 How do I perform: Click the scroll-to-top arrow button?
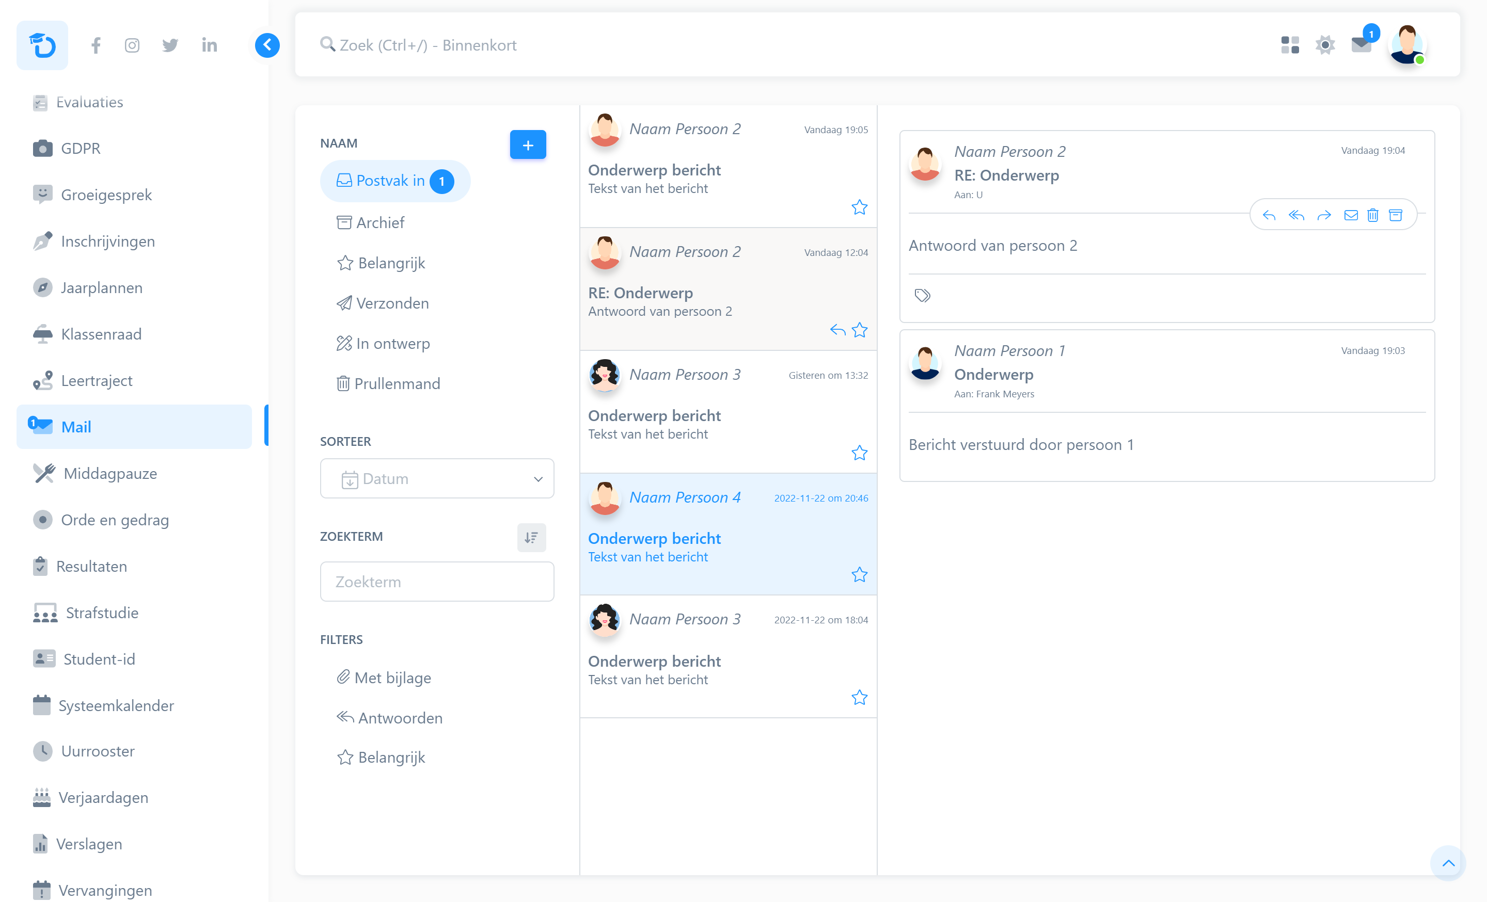[x=1448, y=863]
